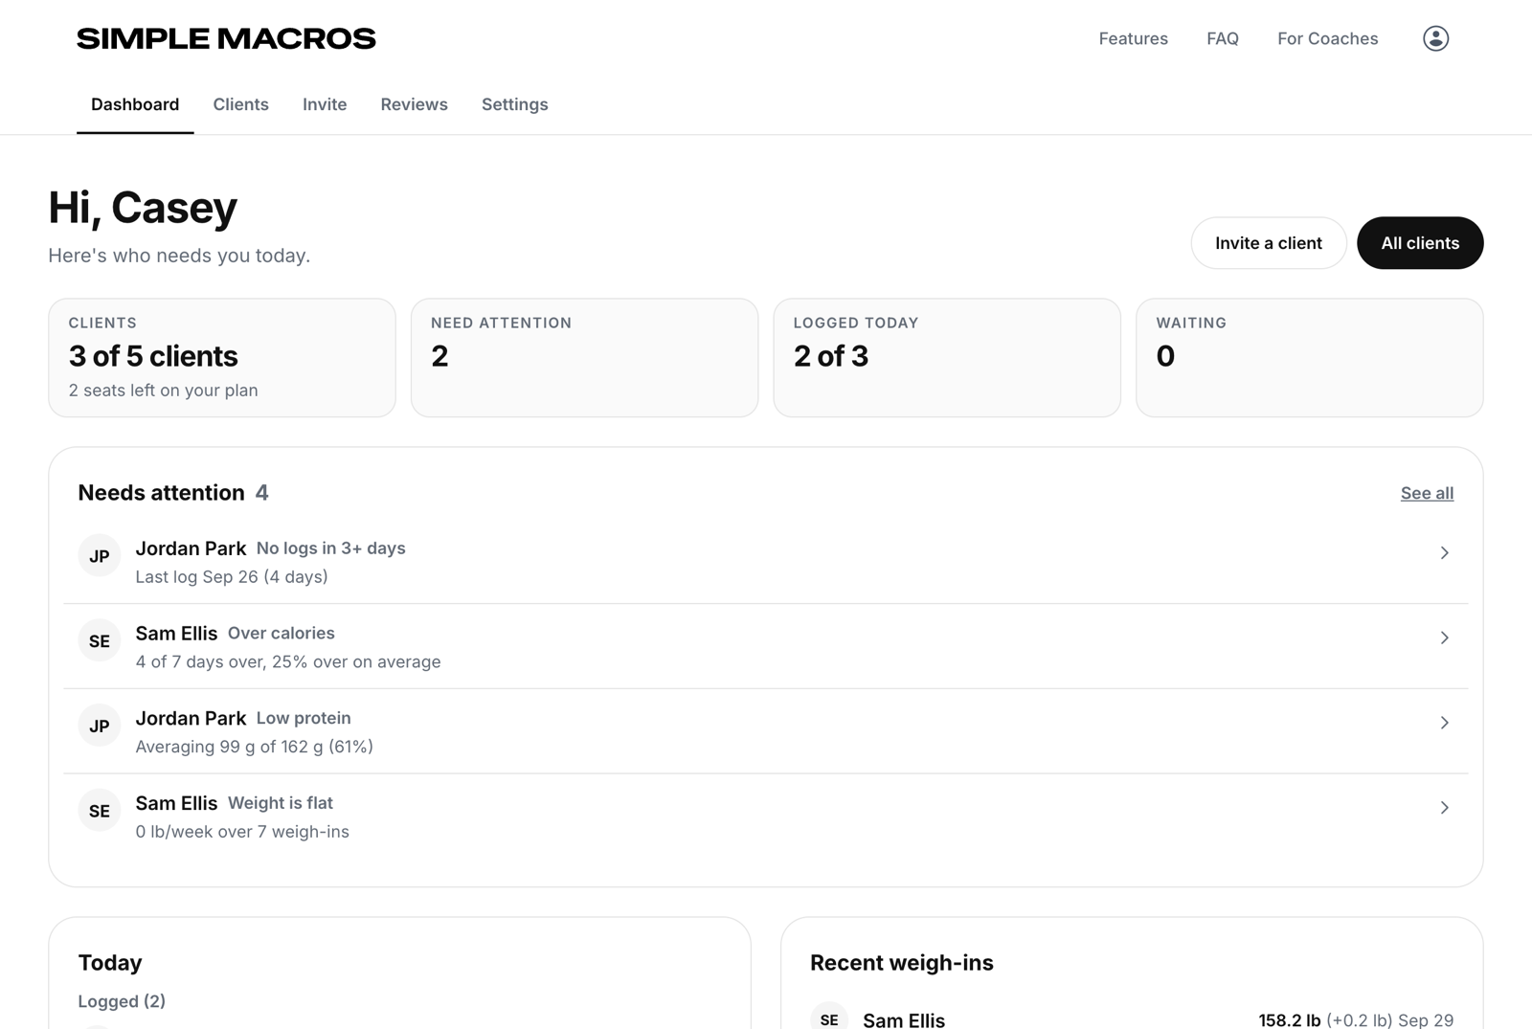Expand Jordan Park Low protein chevron
The image size is (1532, 1029).
click(1444, 723)
